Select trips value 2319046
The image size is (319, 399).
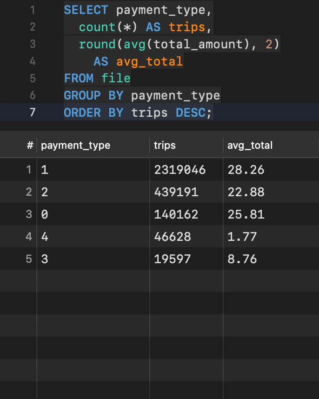[x=180, y=170]
